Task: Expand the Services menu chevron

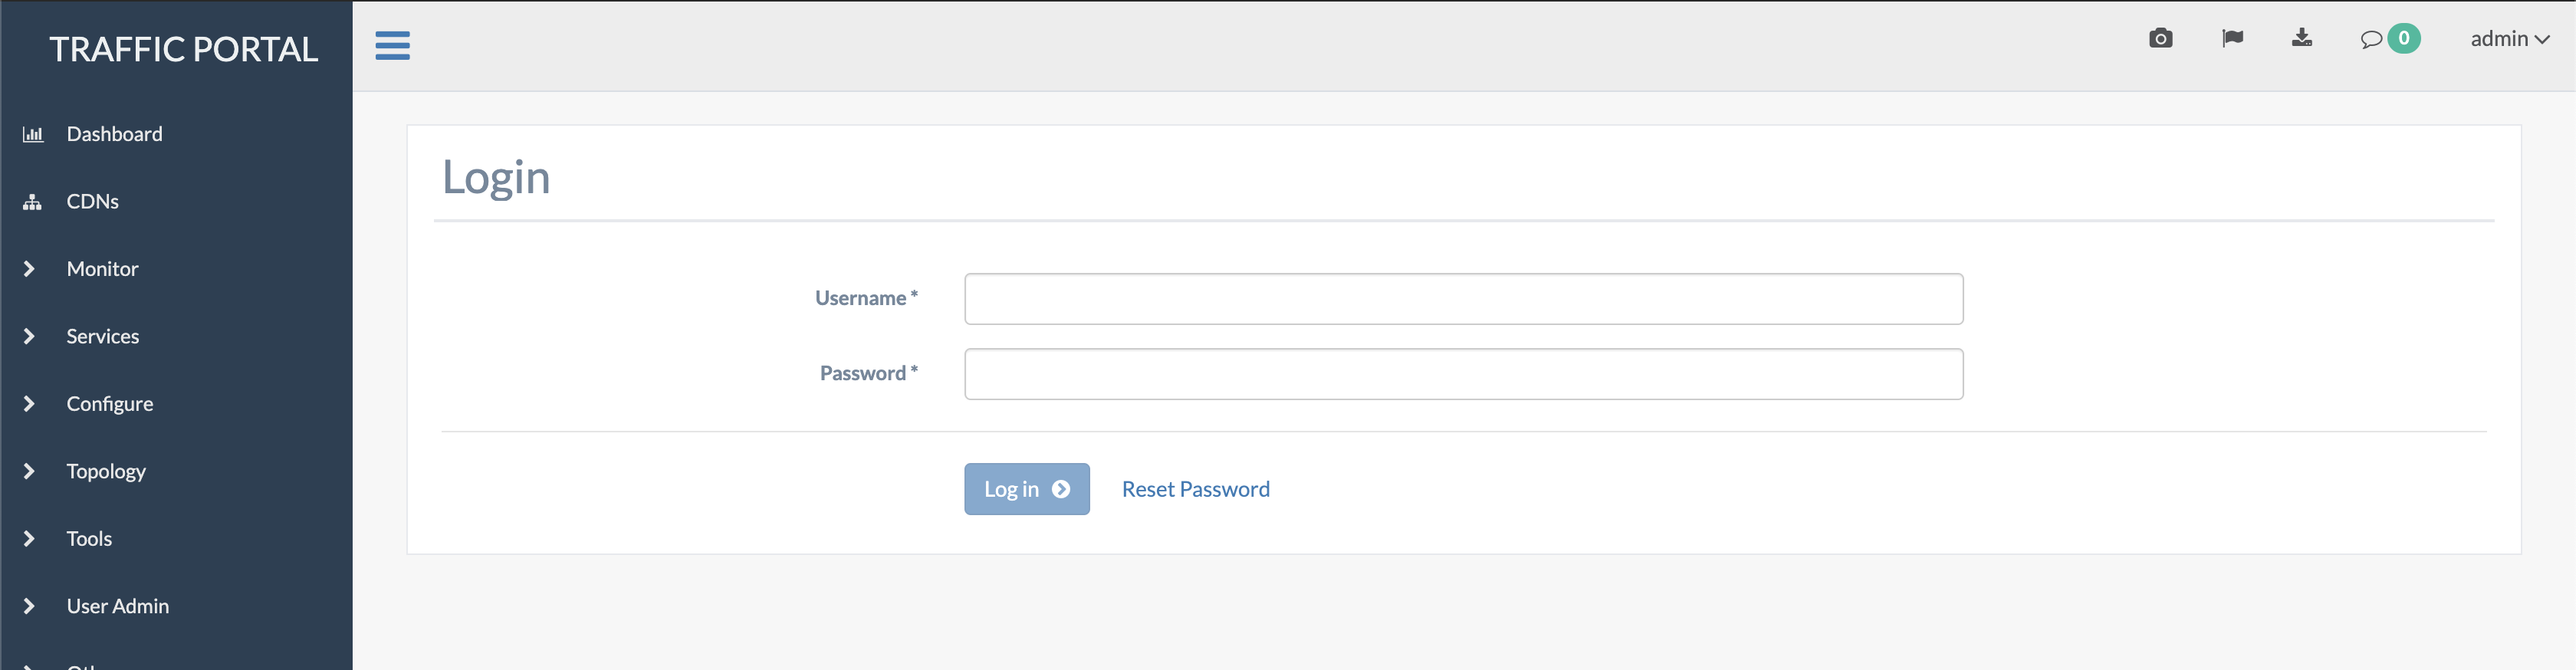Action: (29, 336)
